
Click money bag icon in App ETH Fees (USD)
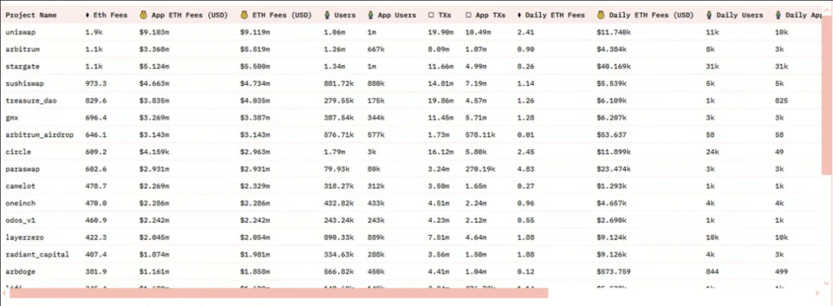143,15
